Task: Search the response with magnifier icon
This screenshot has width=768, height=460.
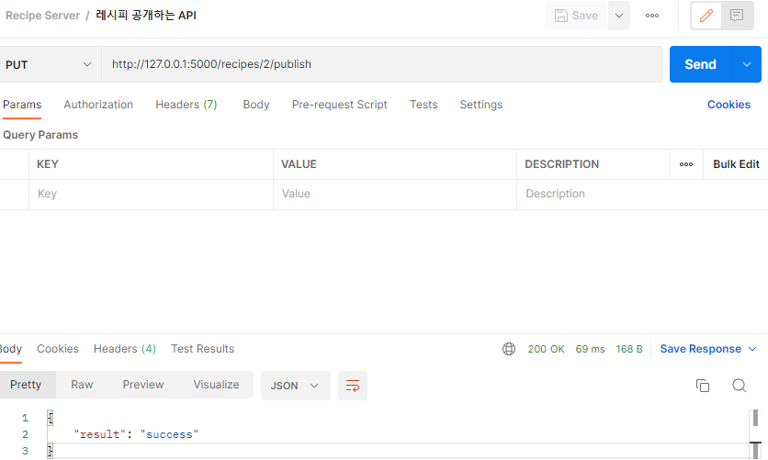Action: (740, 386)
